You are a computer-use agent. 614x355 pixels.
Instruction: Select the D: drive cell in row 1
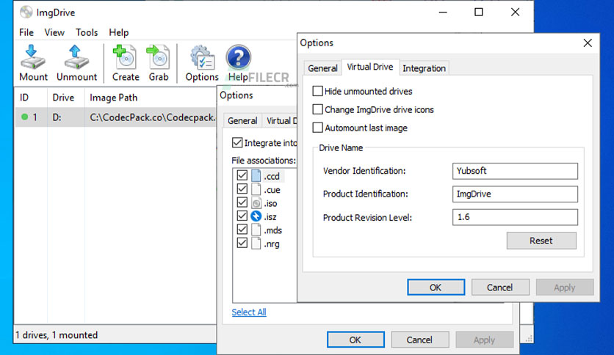tap(66, 117)
